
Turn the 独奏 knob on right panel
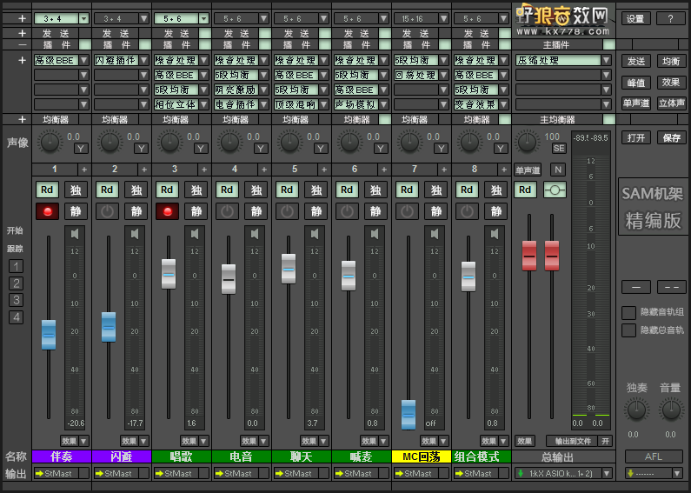pyautogui.click(x=636, y=410)
